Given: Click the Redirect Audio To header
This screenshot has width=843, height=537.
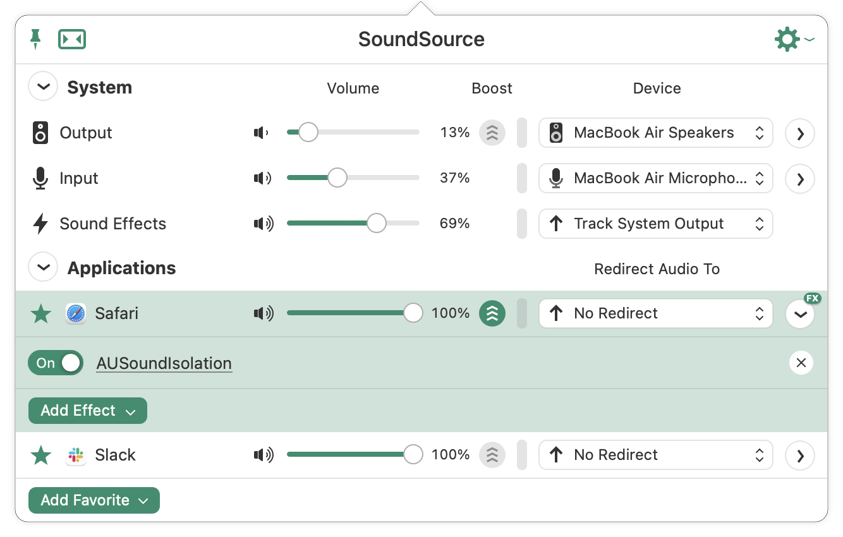Looking at the screenshot, I should pos(657,269).
